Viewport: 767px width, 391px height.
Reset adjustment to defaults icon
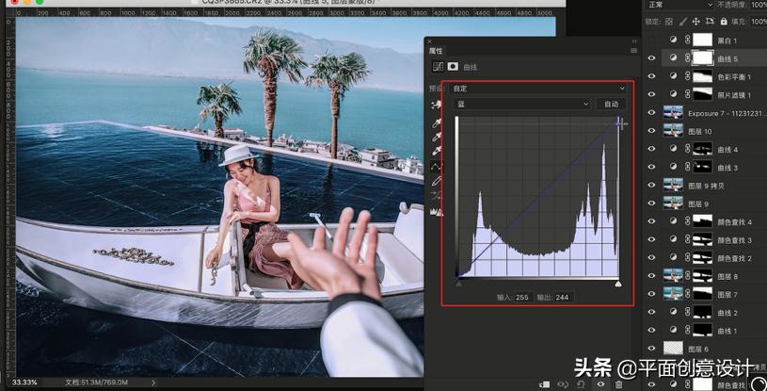point(581,384)
